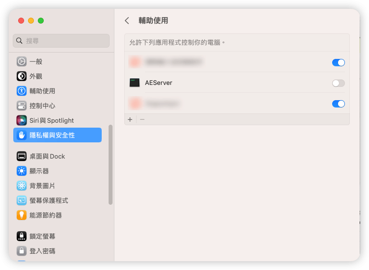
Task: Click the sidebar vertical scrollbar
Action: click(x=111, y=164)
